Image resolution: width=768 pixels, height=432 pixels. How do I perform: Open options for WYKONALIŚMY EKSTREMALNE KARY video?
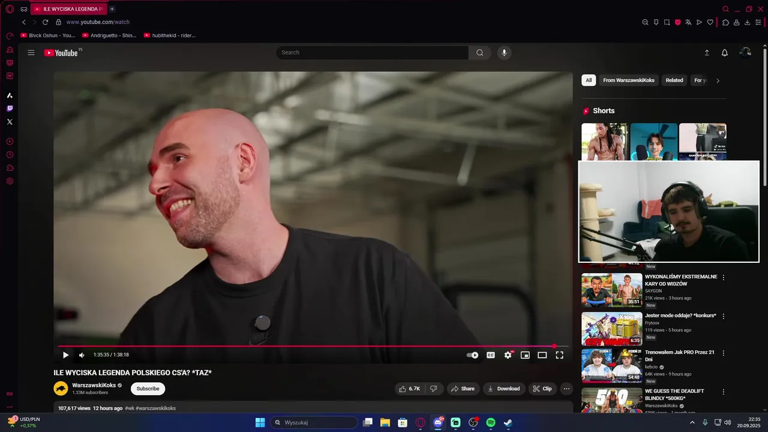point(723,278)
